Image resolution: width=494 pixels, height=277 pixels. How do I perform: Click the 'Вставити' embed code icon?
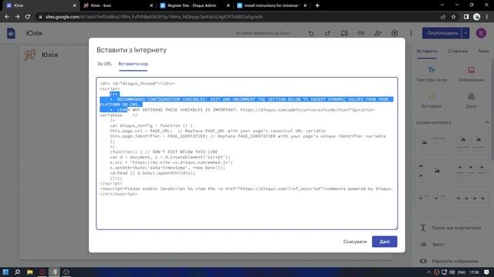431,101
